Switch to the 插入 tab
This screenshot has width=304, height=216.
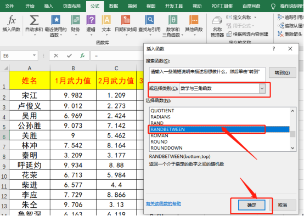point(48,6)
